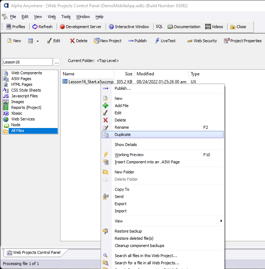Choose Send in the context menu

[163, 197]
